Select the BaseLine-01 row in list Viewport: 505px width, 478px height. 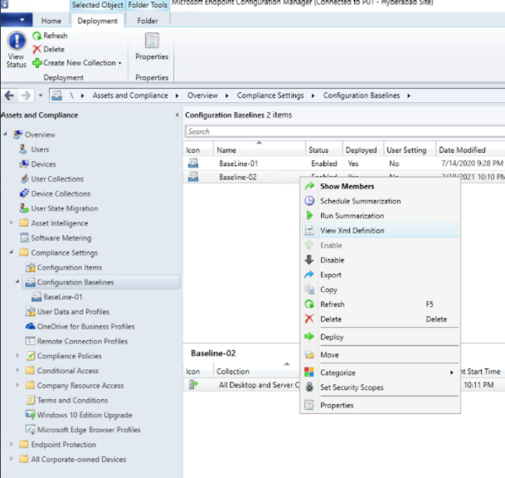(x=344, y=163)
